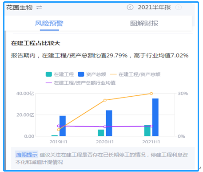Viewport: 203px width, 172px height.
Task: Click the 2019H1 axis label
Action: [x=58, y=142]
